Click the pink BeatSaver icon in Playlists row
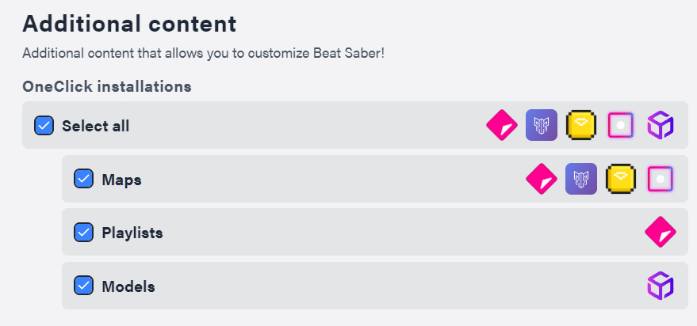Viewport: 697px width, 326px height. click(x=660, y=232)
